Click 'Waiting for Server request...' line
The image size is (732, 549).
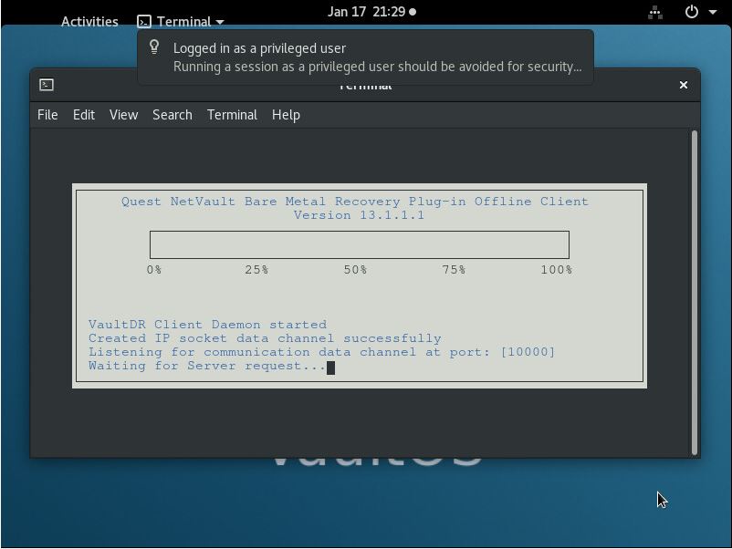(207, 366)
